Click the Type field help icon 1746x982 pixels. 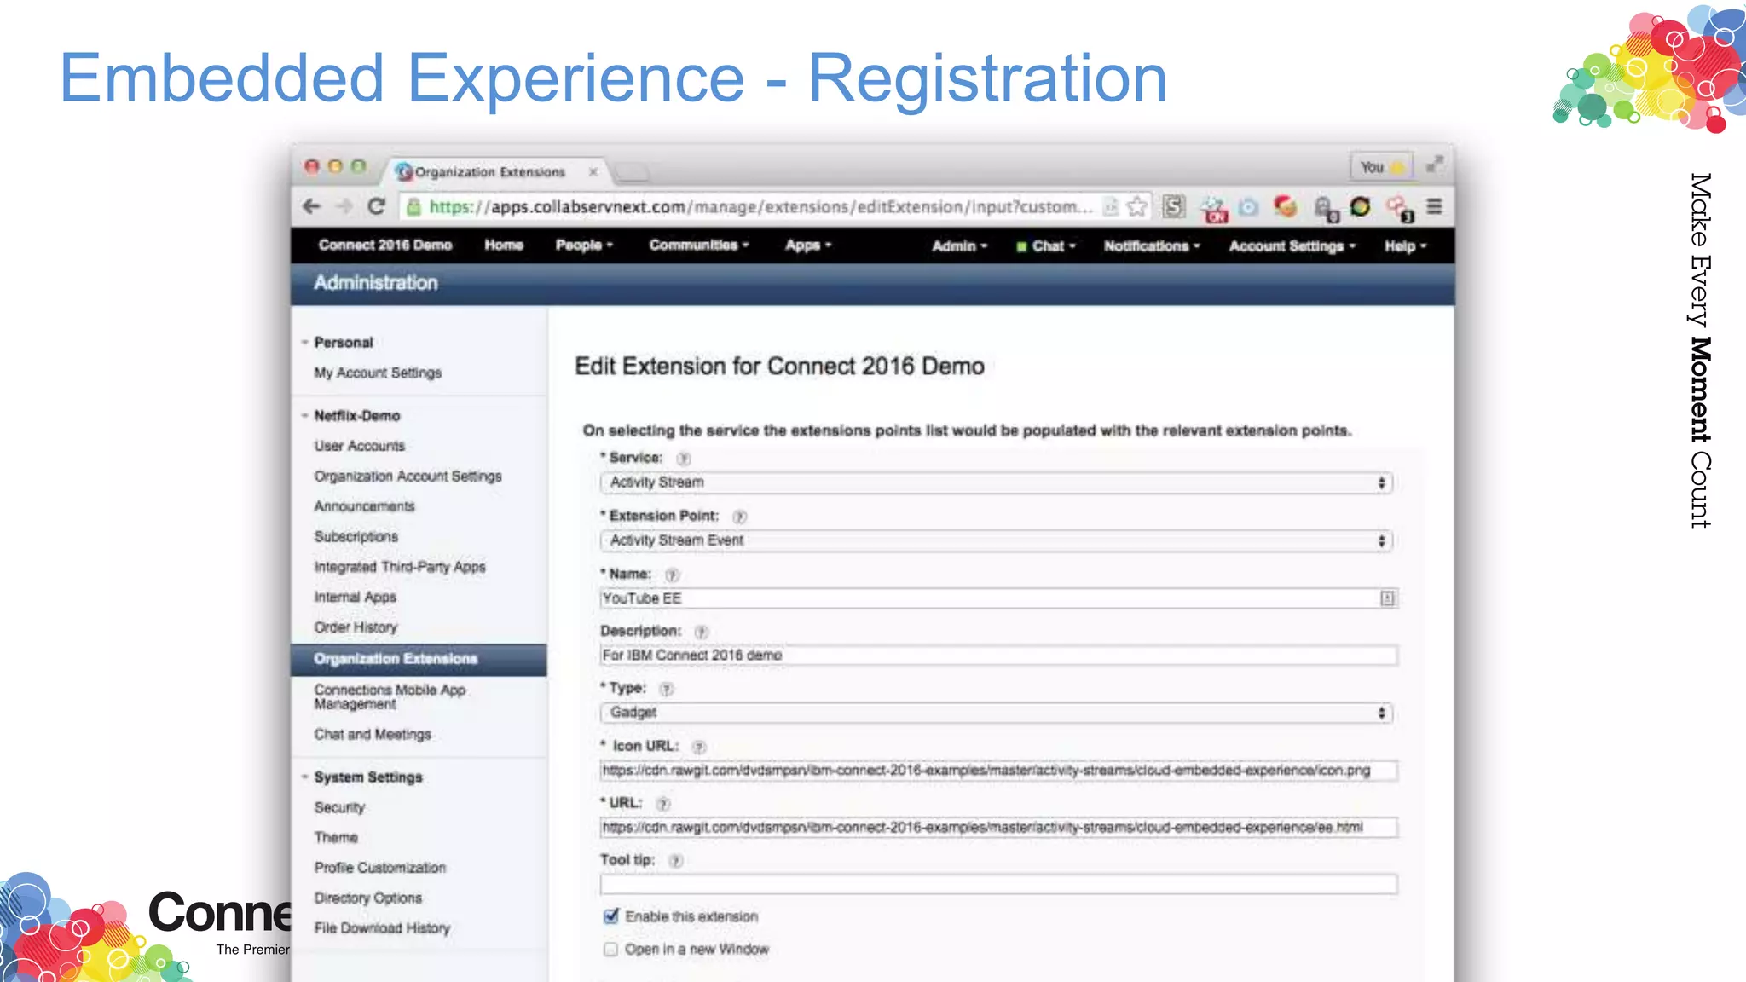click(x=667, y=689)
